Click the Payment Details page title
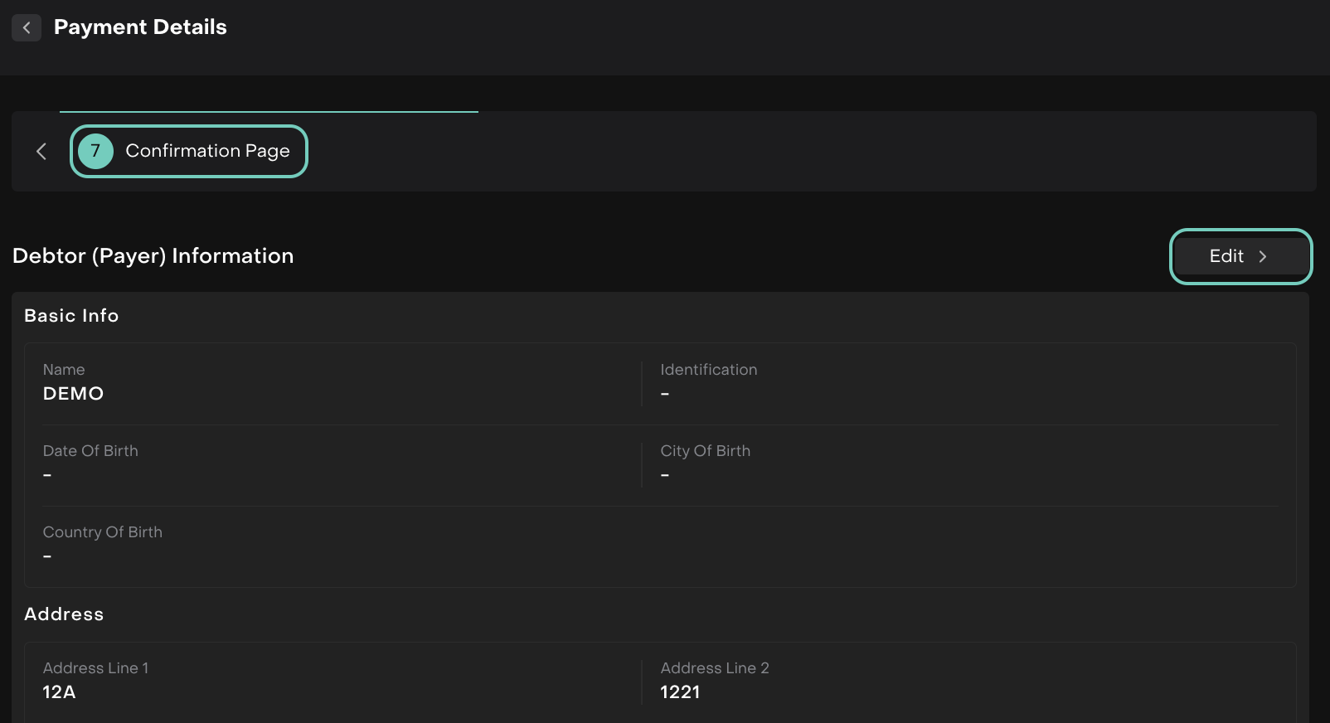The image size is (1330, 723). pyautogui.click(x=140, y=27)
